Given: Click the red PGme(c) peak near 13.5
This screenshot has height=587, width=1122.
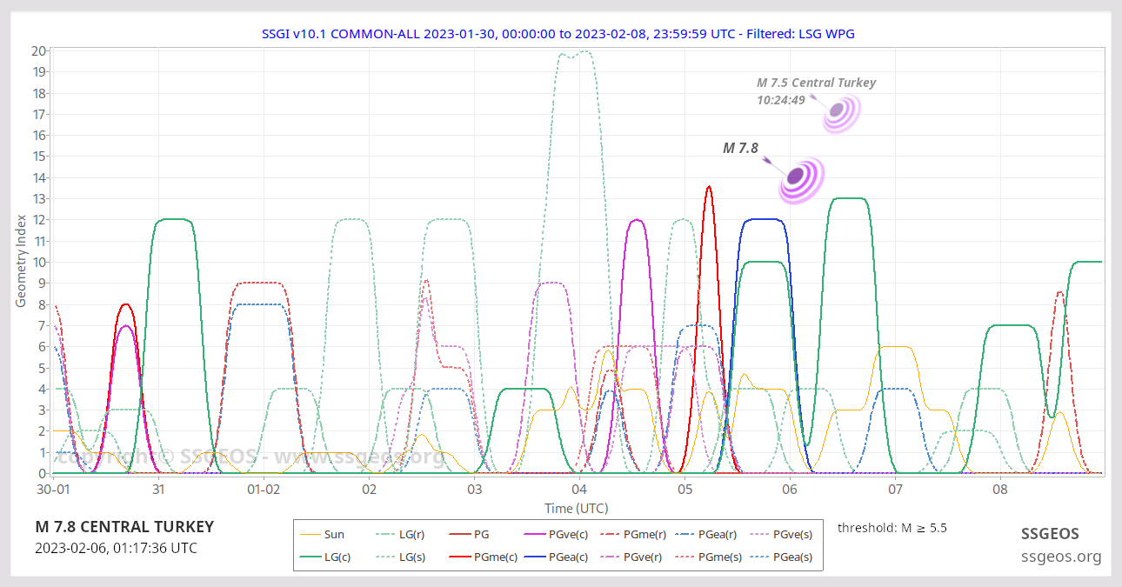Looking at the screenshot, I should tap(709, 187).
